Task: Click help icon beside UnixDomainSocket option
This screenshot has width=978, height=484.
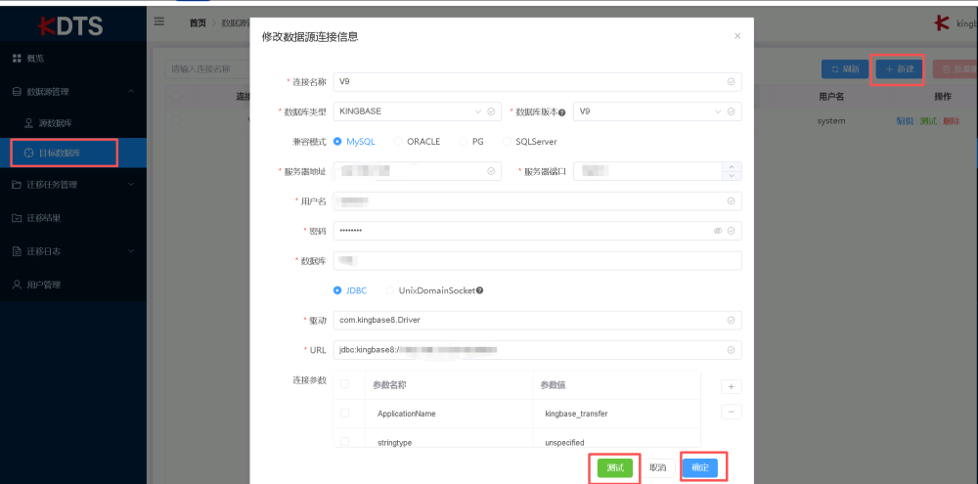Action: (x=480, y=290)
